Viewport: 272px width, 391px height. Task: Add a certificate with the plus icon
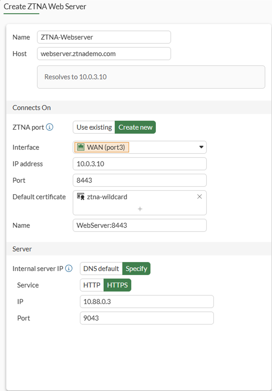click(x=140, y=209)
